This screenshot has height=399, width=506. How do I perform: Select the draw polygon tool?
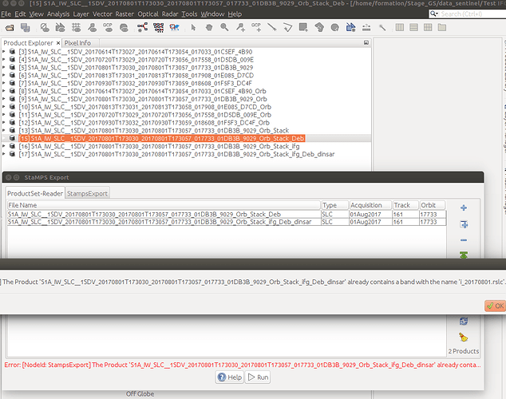(319, 28)
